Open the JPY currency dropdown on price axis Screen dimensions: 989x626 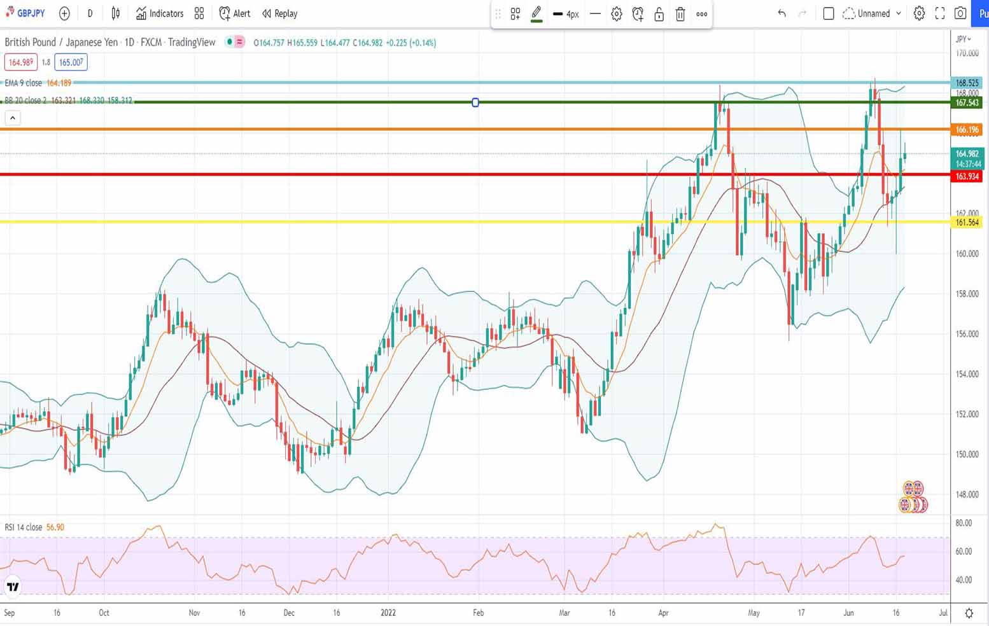[x=964, y=39]
